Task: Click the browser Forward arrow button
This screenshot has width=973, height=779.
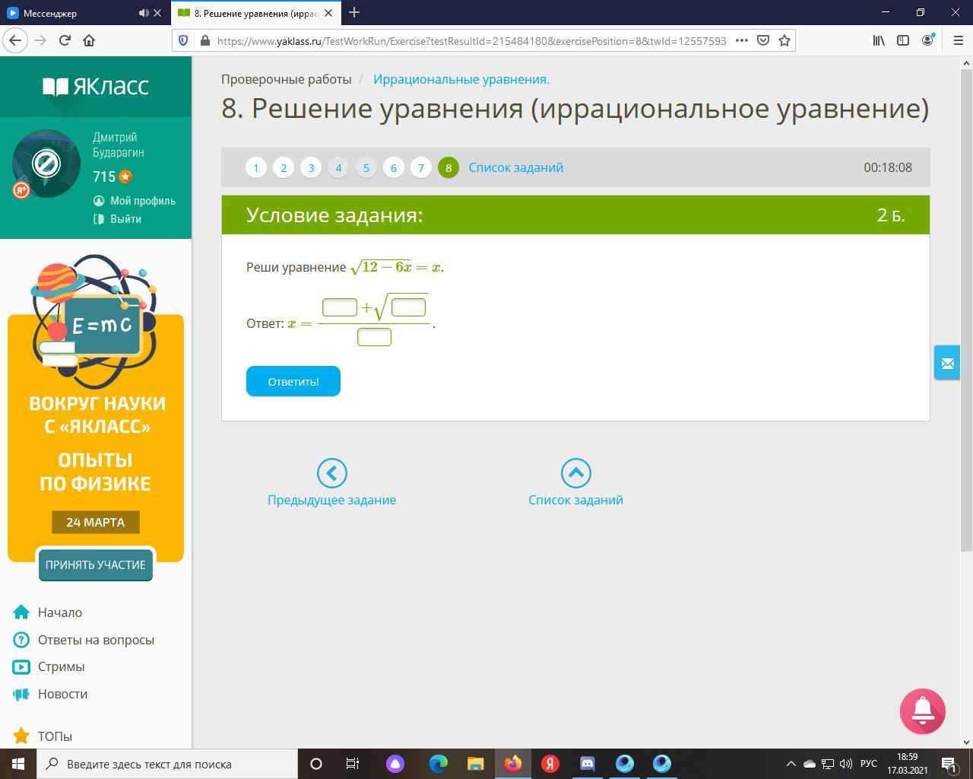Action: pyautogui.click(x=40, y=40)
